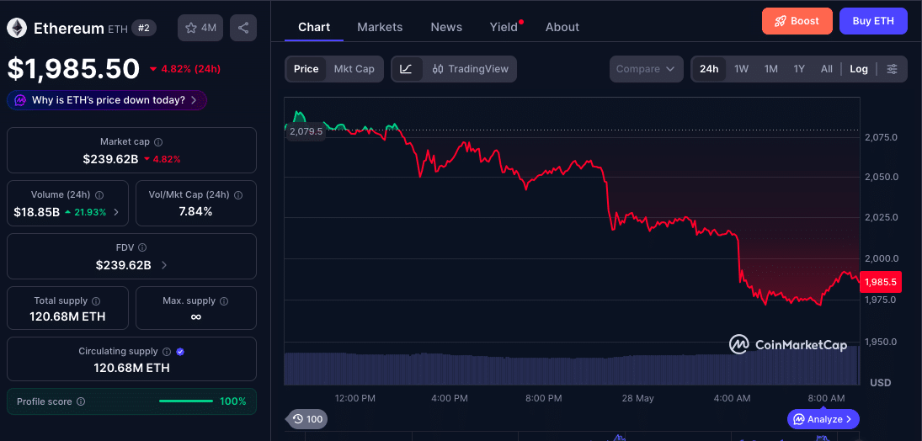Select the 24h time range

click(x=709, y=69)
